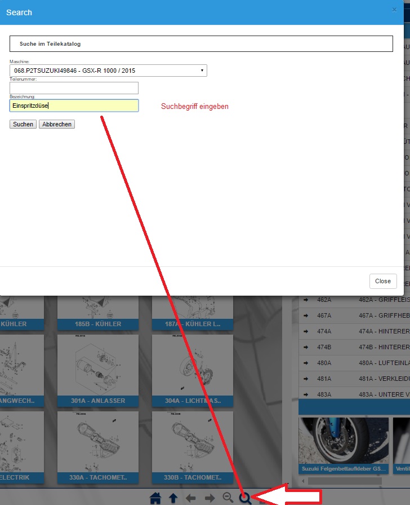Open the Maschine dropdown list

(108, 71)
